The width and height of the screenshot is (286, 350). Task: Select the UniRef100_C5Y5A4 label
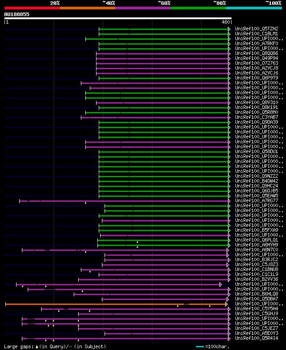click(257, 308)
